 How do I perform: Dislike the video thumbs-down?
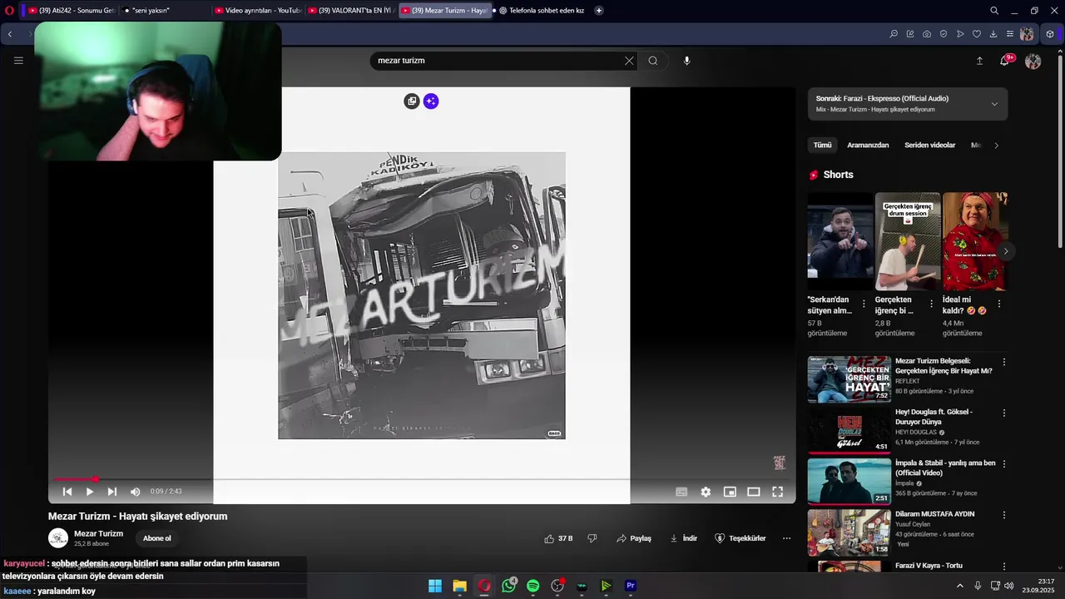592,538
